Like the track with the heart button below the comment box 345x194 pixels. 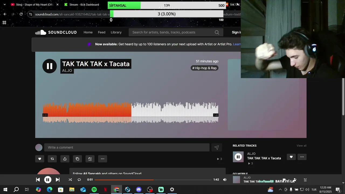[40, 159]
